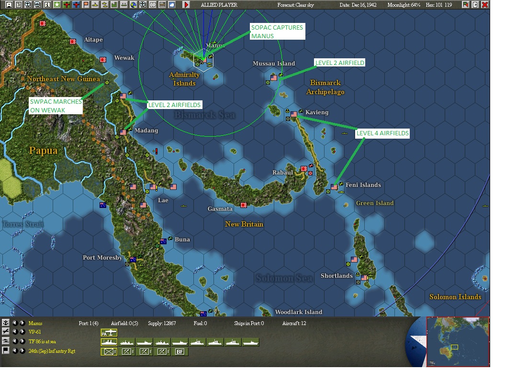Select the Japanese flag base at Rabaul
Screen dimensions: 516x370
tap(304, 169)
